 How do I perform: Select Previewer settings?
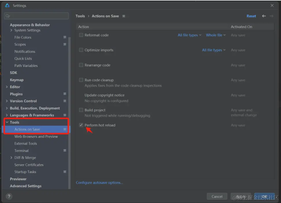18,179
